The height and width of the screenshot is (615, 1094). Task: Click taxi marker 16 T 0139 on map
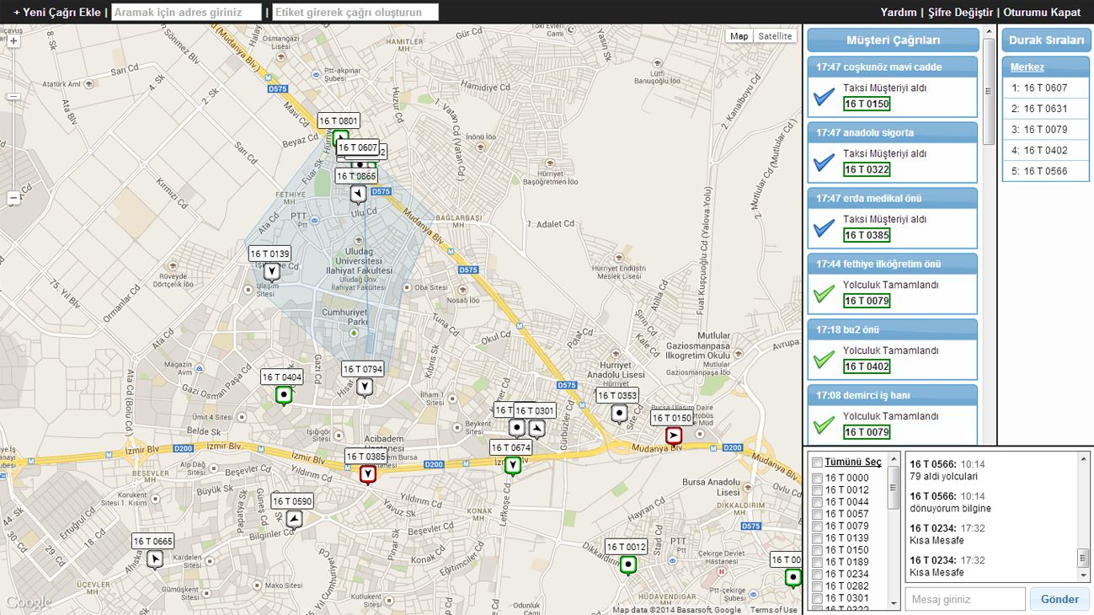click(271, 271)
